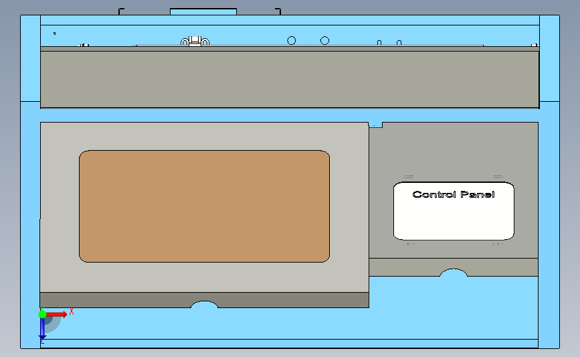Click the green origin sphere of the triad
The image size is (580, 357).
click(43, 314)
